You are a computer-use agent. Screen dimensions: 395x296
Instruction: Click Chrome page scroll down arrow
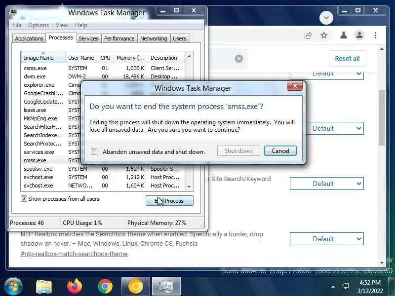point(382,263)
